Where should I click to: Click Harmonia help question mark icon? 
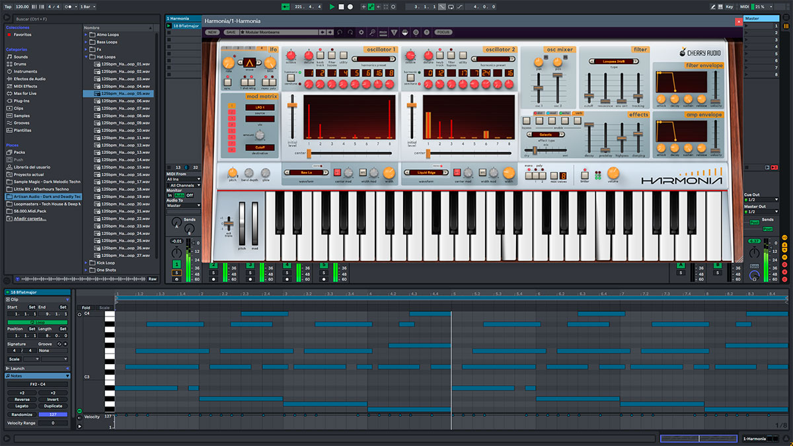coord(427,32)
